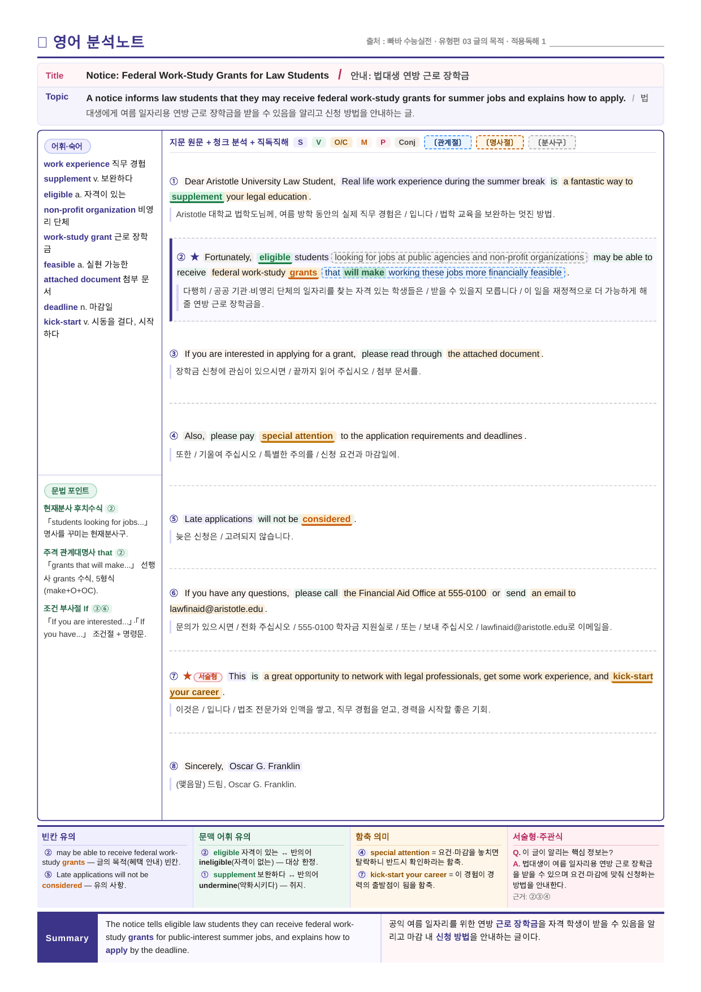Select the 명사절 dashed legend box
Viewport: 701px width, 992px height.
(500, 143)
